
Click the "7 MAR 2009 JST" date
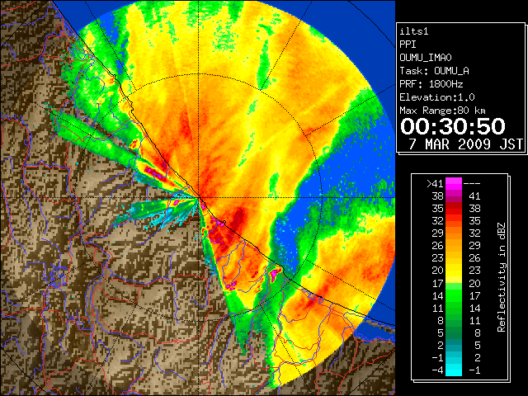pos(466,144)
